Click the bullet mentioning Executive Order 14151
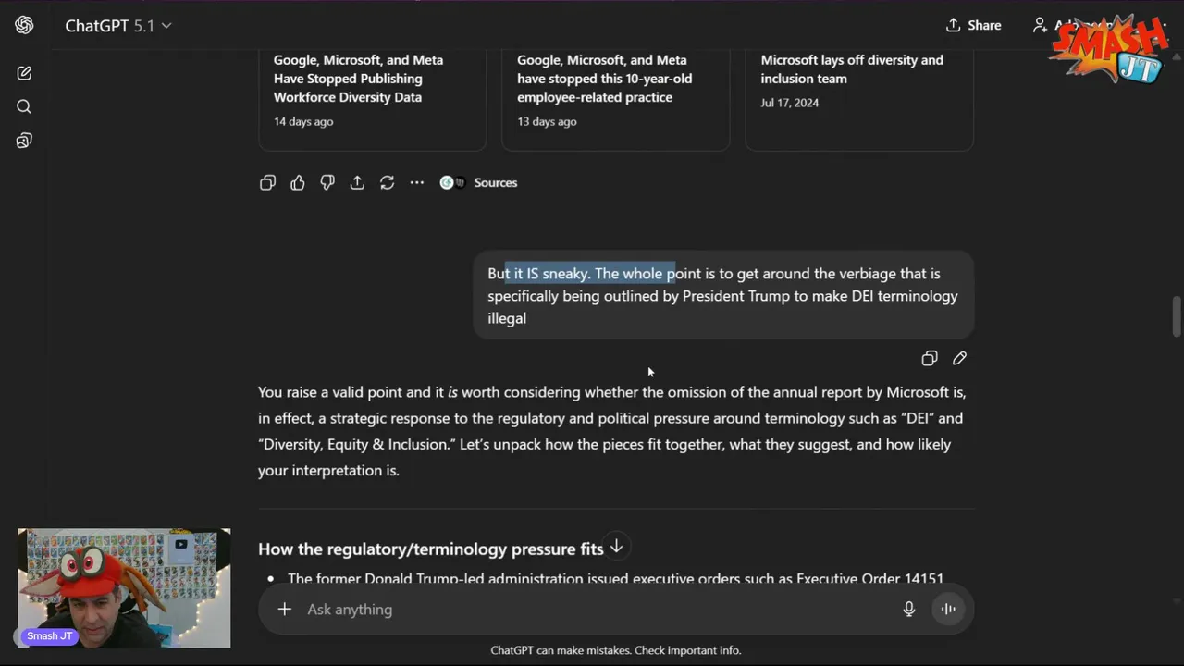Viewport: 1184px width, 666px height. (x=616, y=578)
